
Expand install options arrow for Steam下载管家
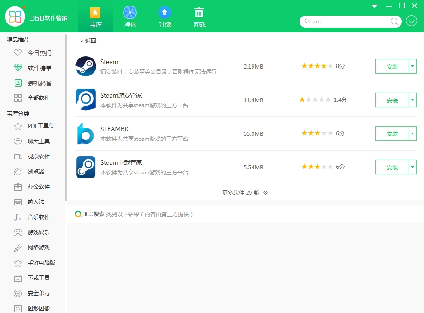click(x=412, y=167)
